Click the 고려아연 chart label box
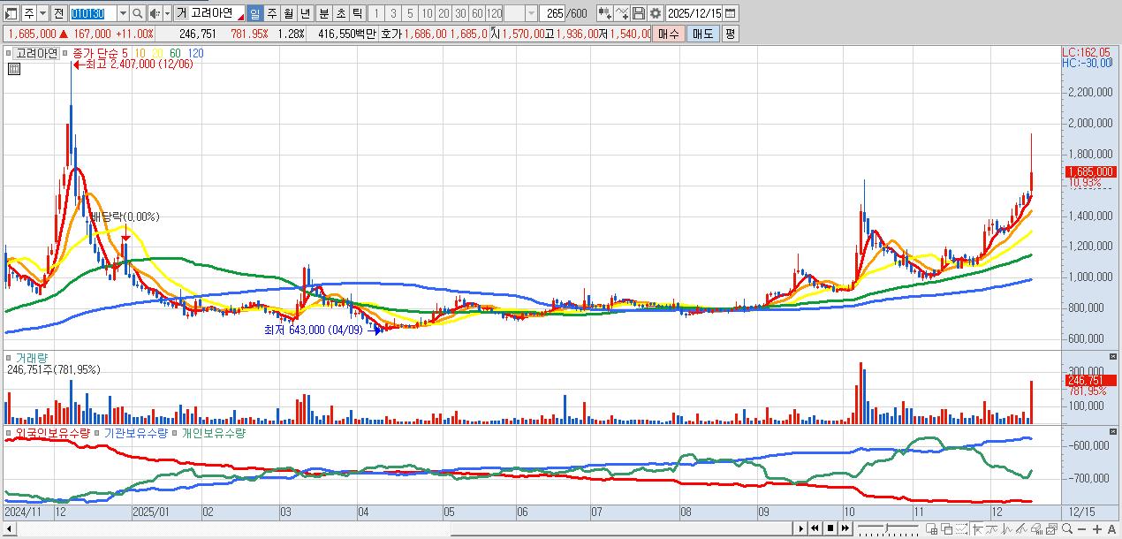The image size is (1122, 539). pyautogui.click(x=36, y=53)
